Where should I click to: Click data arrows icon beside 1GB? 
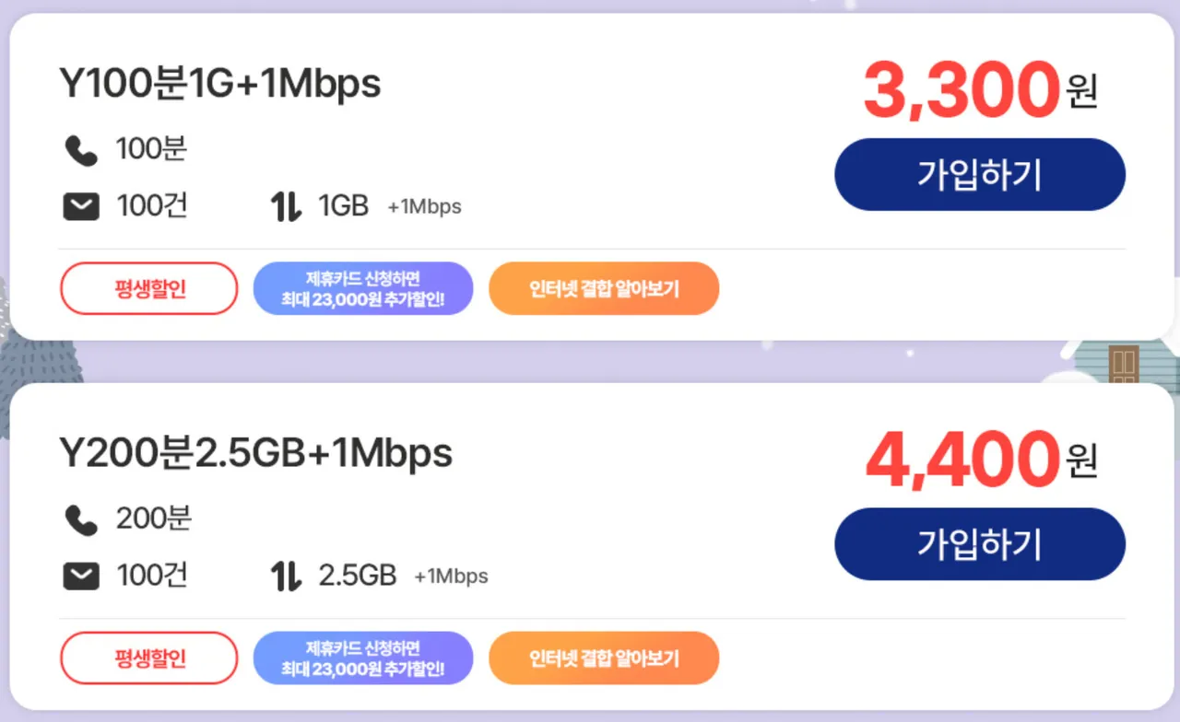click(x=287, y=207)
